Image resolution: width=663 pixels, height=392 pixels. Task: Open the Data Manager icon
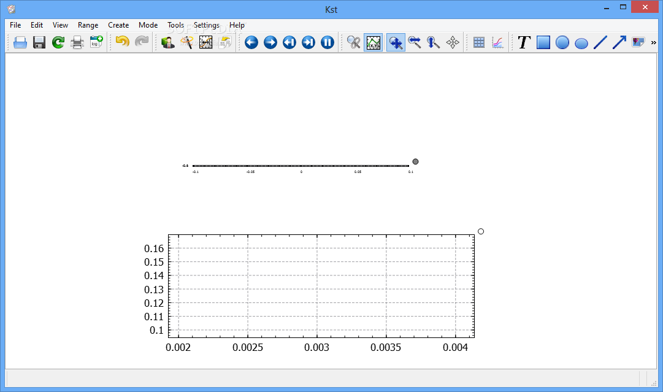point(168,42)
